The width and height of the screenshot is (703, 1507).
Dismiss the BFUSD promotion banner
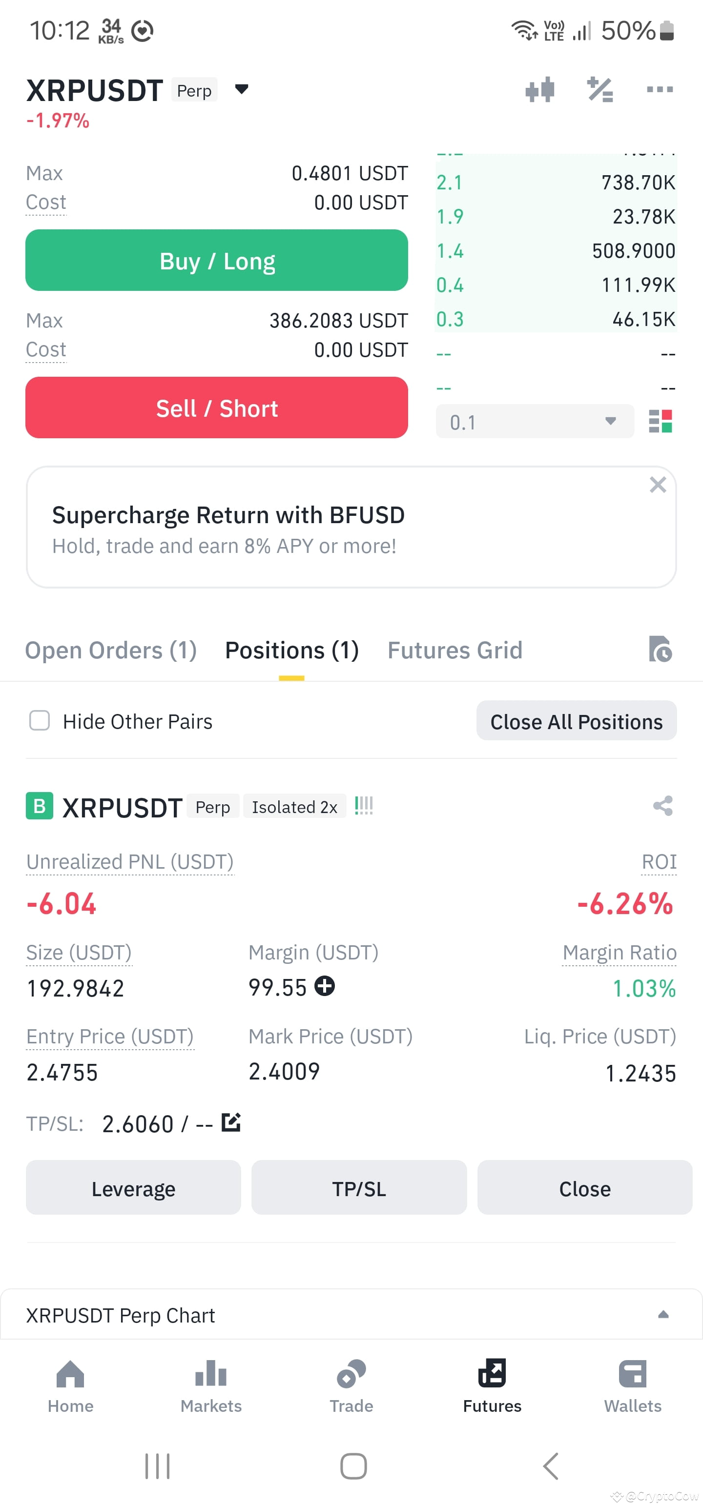click(x=658, y=485)
